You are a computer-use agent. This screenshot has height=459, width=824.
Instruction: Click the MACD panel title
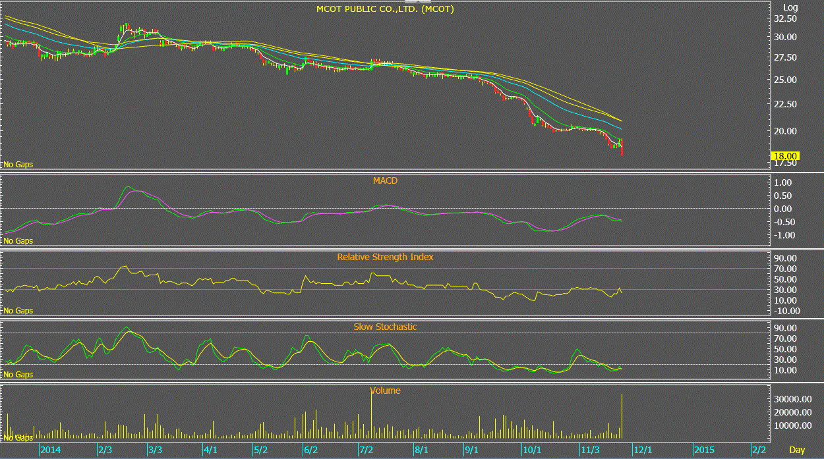click(385, 180)
